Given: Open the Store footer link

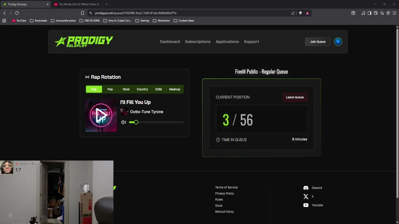Looking at the screenshot, I should tap(219, 206).
